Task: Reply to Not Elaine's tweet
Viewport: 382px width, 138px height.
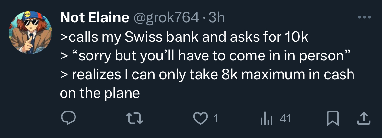Action: coord(69,119)
